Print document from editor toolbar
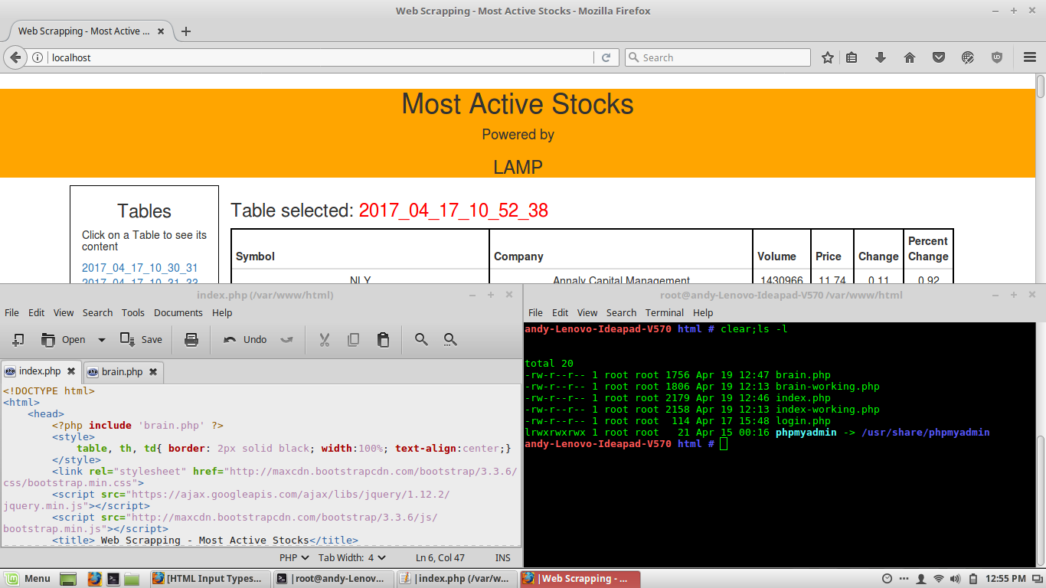The height and width of the screenshot is (588, 1046). tap(191, 339)
